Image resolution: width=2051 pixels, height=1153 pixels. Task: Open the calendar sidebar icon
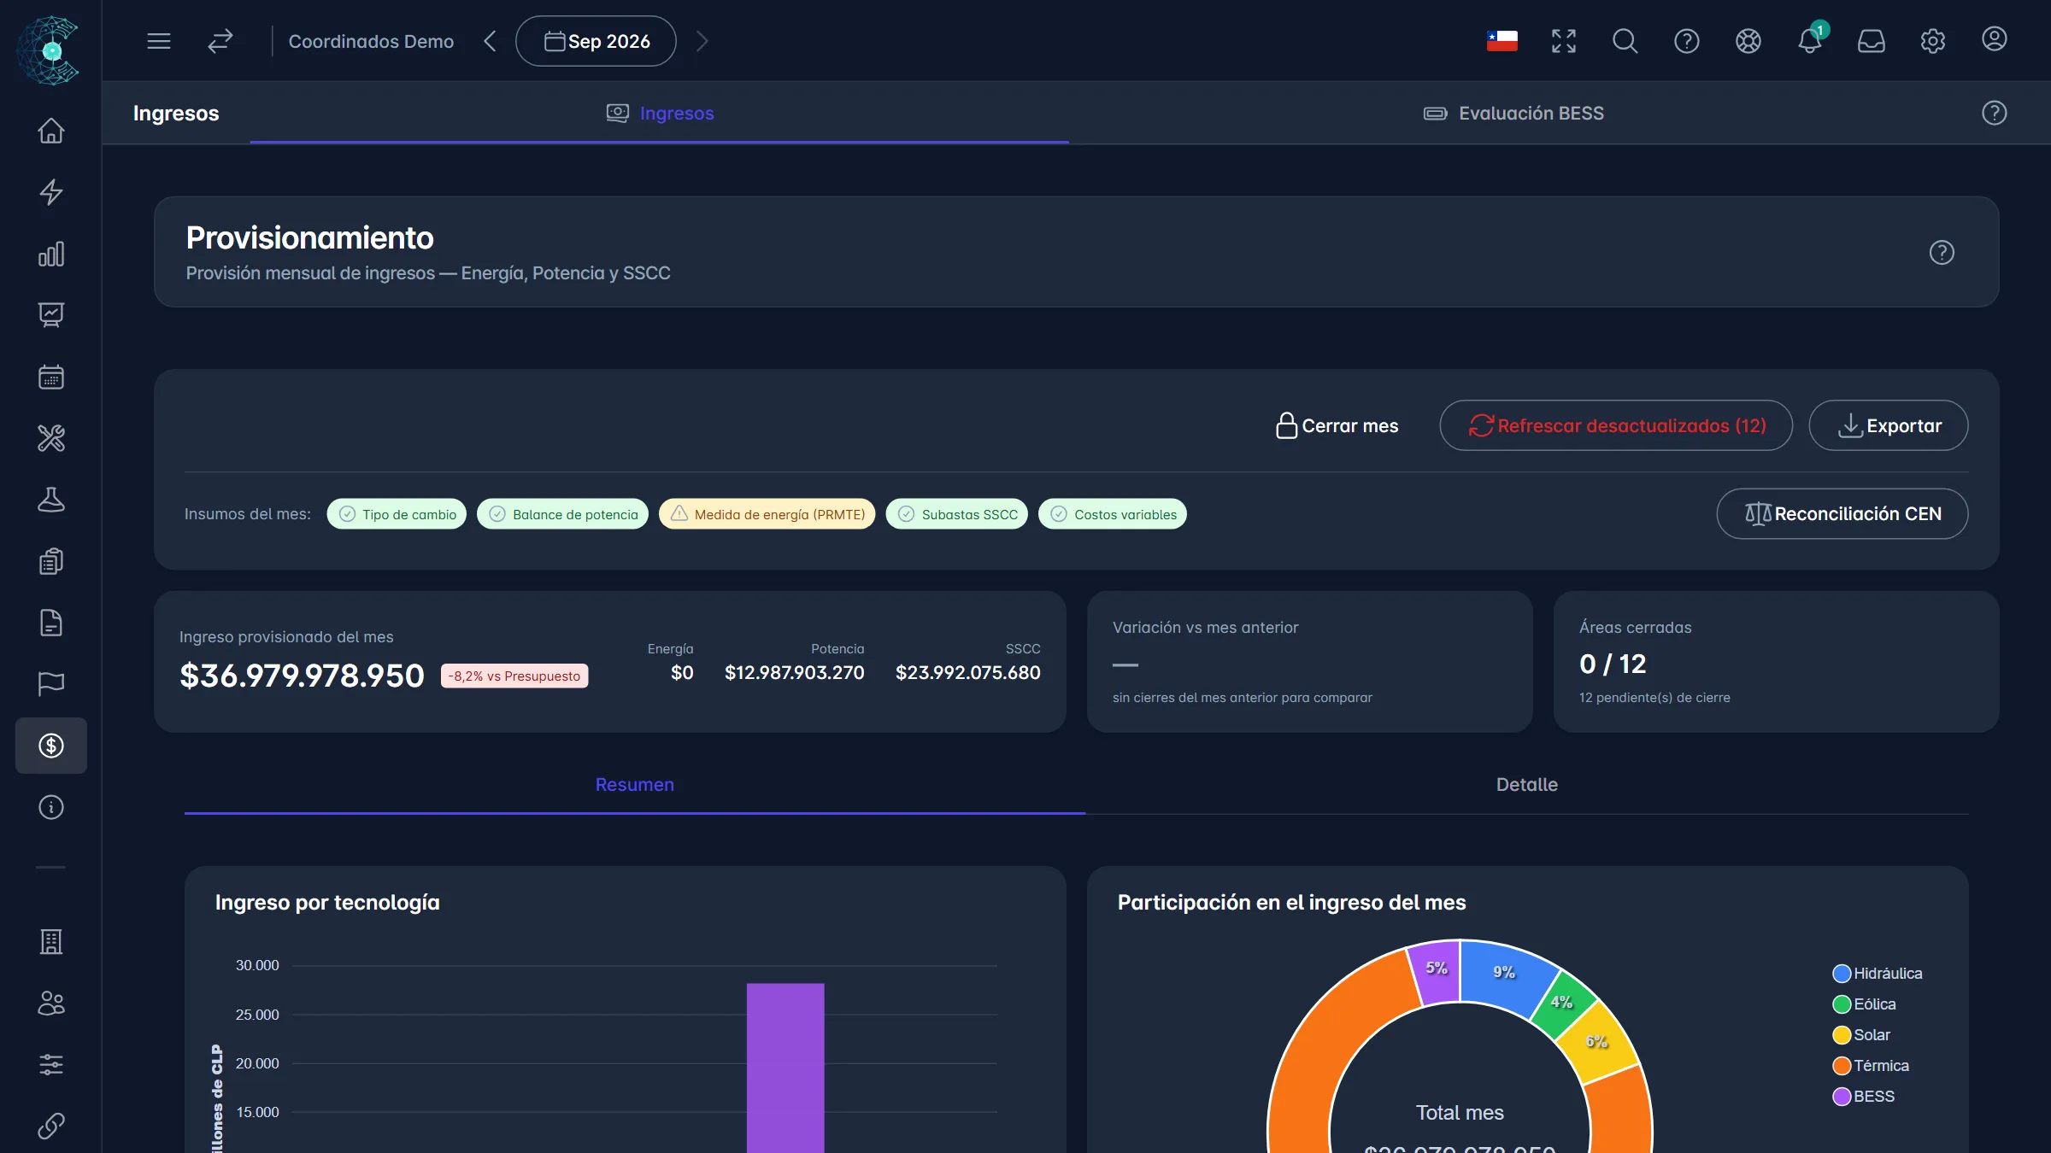(x=51, y=377)
